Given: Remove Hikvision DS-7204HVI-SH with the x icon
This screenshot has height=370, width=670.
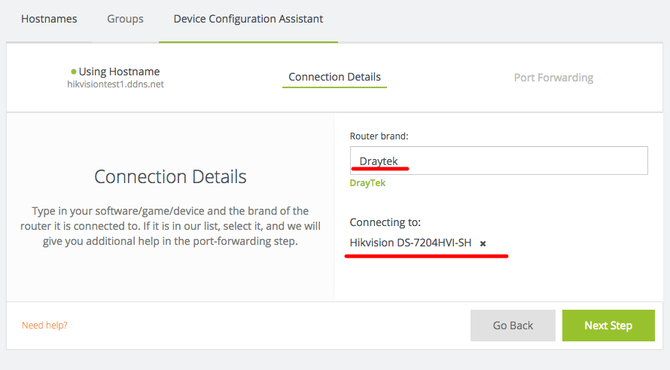Looking at the screenshot, I should (483, 243).
